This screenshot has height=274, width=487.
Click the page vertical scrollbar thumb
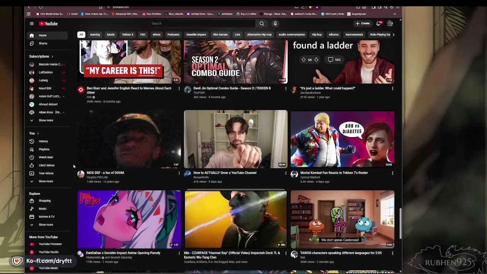tap(400, 223)
